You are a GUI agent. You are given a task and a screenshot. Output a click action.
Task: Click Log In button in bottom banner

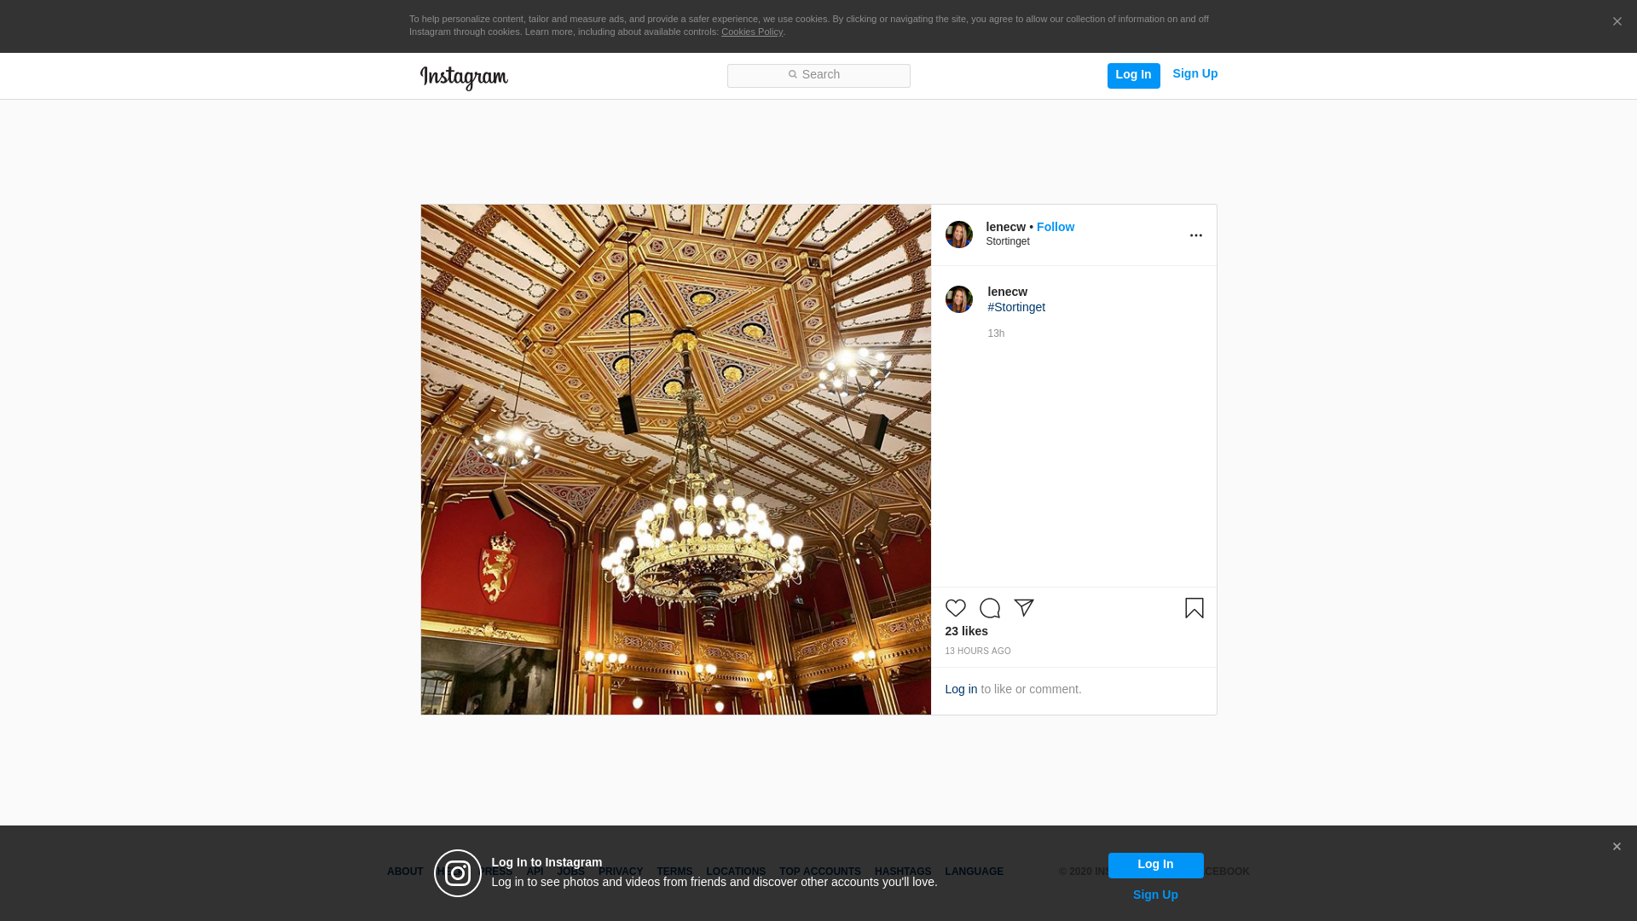pos(1155,865)
